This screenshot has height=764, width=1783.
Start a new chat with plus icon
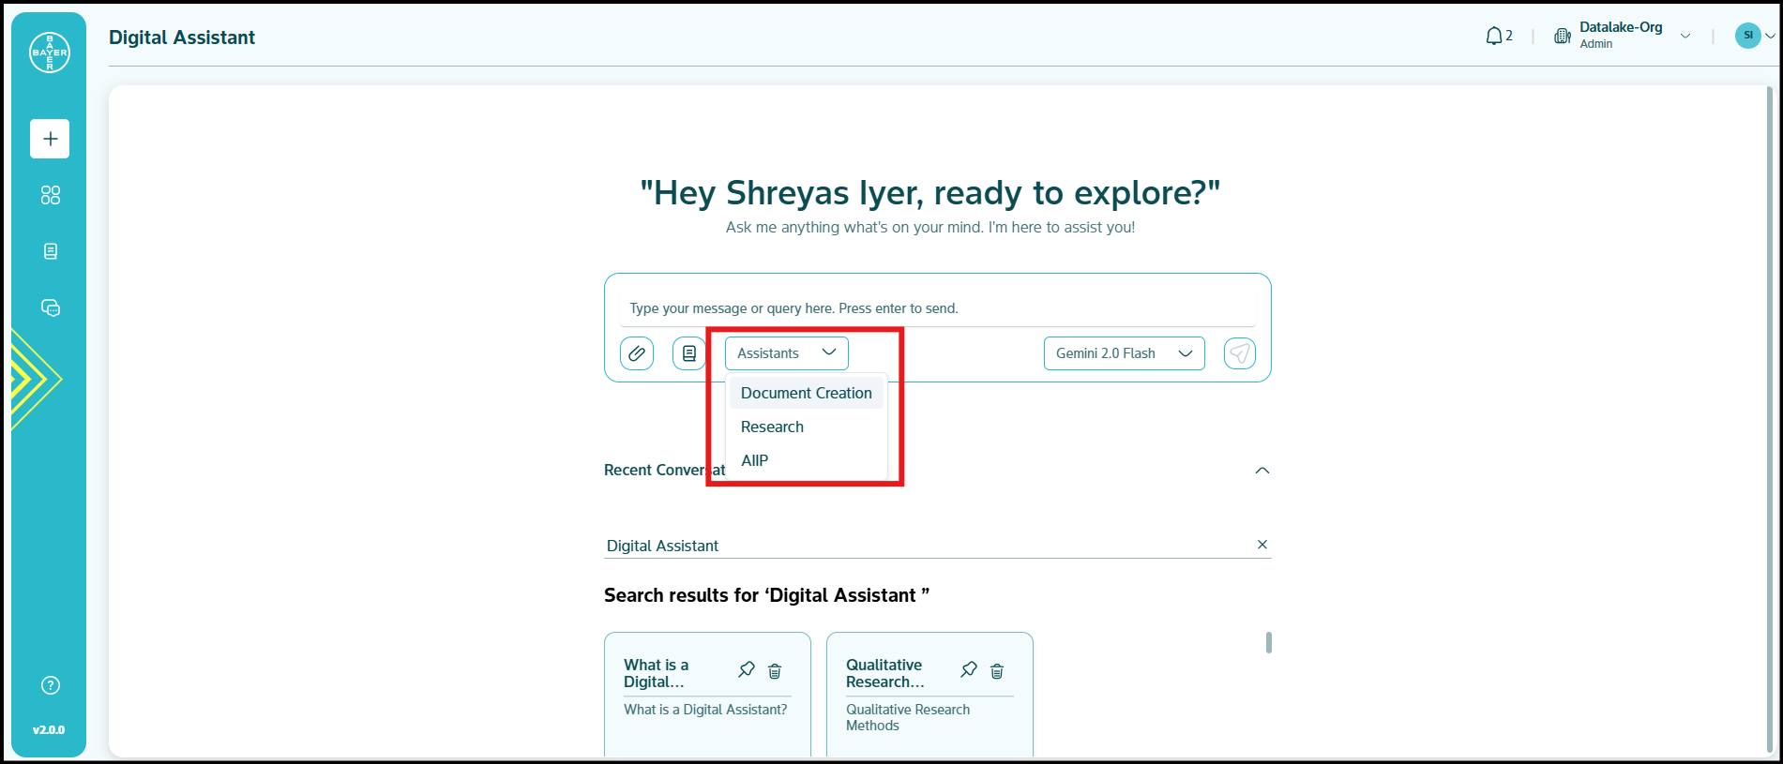pos(50,139)
